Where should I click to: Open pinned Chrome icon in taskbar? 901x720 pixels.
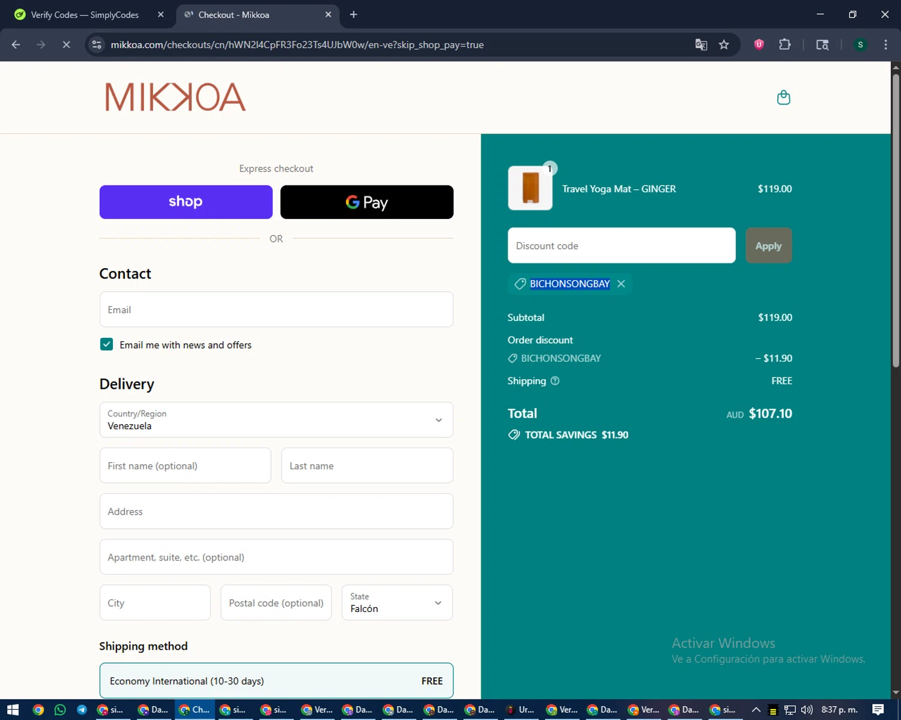point(38,710)
